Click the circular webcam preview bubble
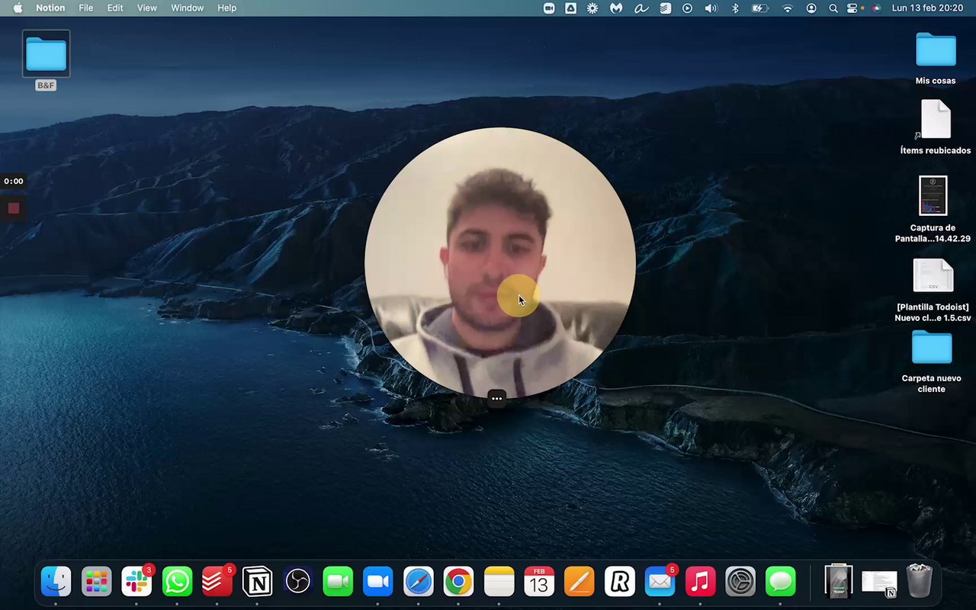The width and height of the screenshot is (976, 610). [500, 262]
